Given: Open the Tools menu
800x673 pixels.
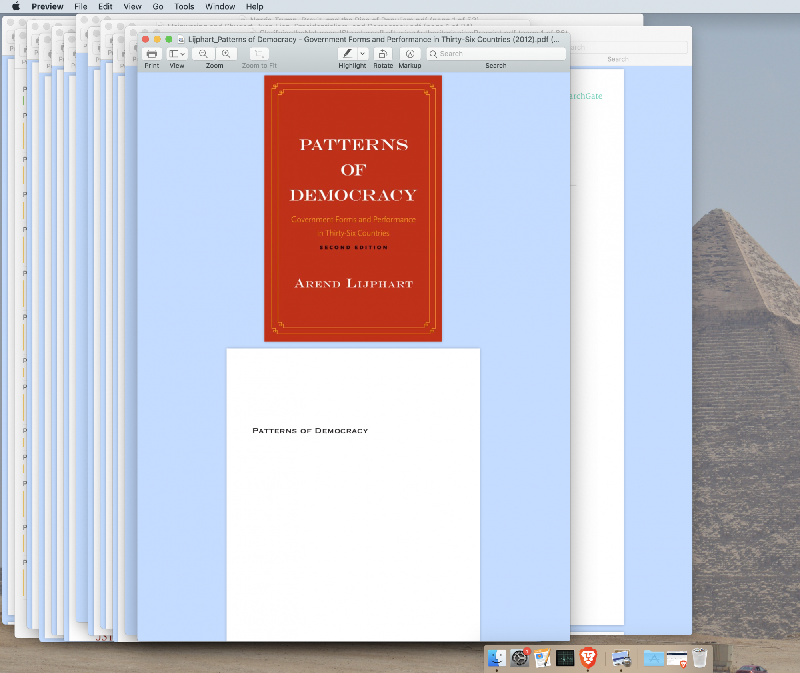Looking at the screenshot, I should click(x=184, y=6).
